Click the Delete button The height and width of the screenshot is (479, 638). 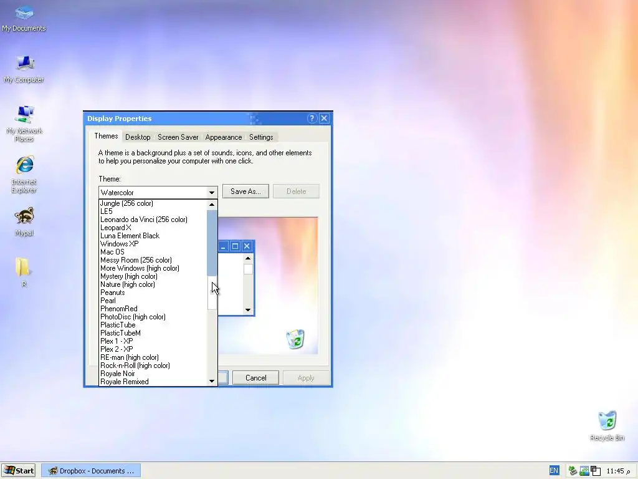(296, 191)
